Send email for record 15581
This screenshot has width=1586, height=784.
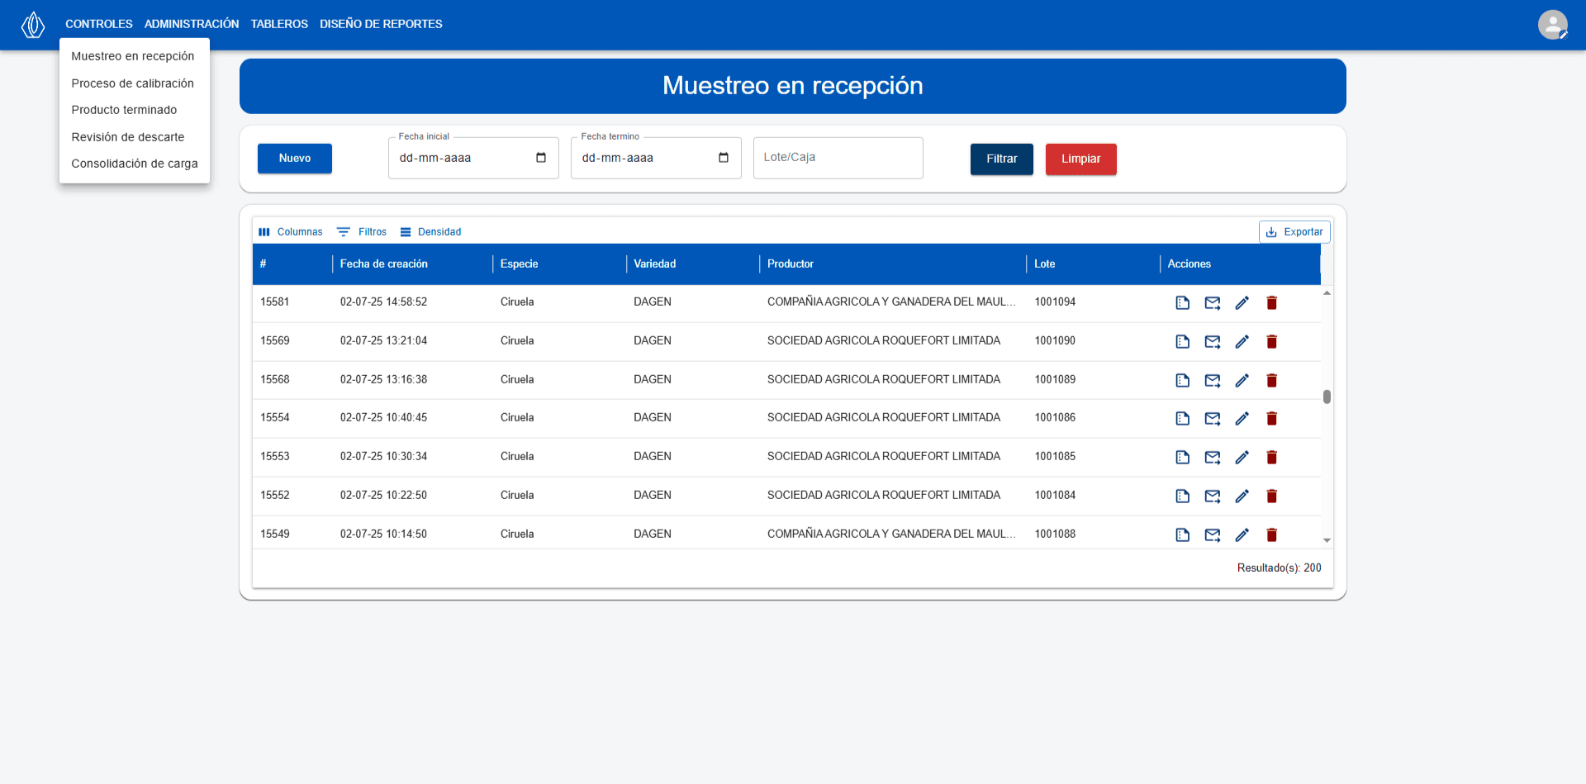tap(1212, 302)
